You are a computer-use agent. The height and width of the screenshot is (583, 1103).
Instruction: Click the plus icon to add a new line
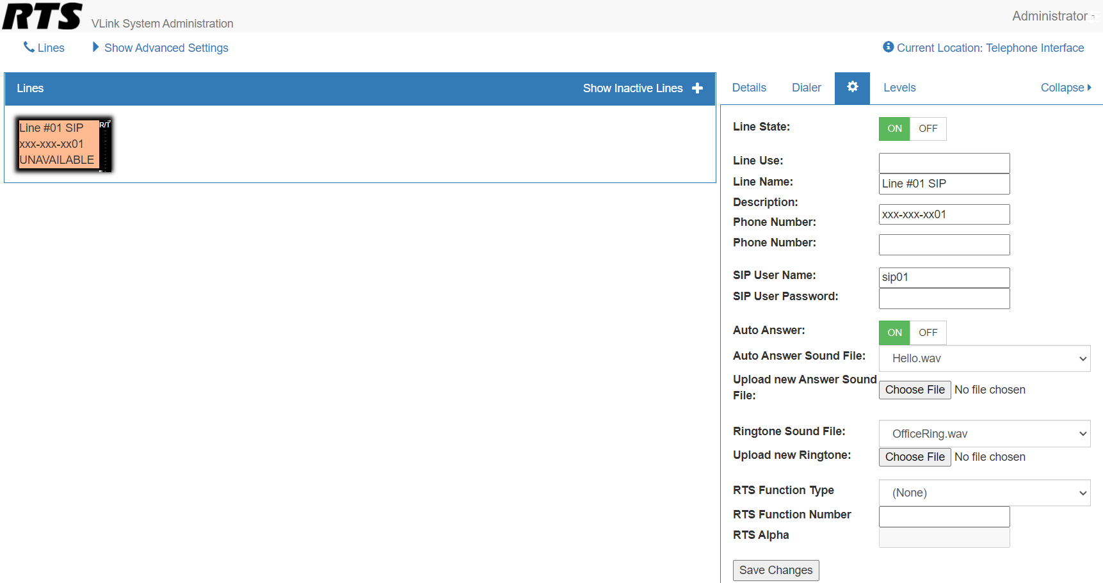(x=697, y=88)
